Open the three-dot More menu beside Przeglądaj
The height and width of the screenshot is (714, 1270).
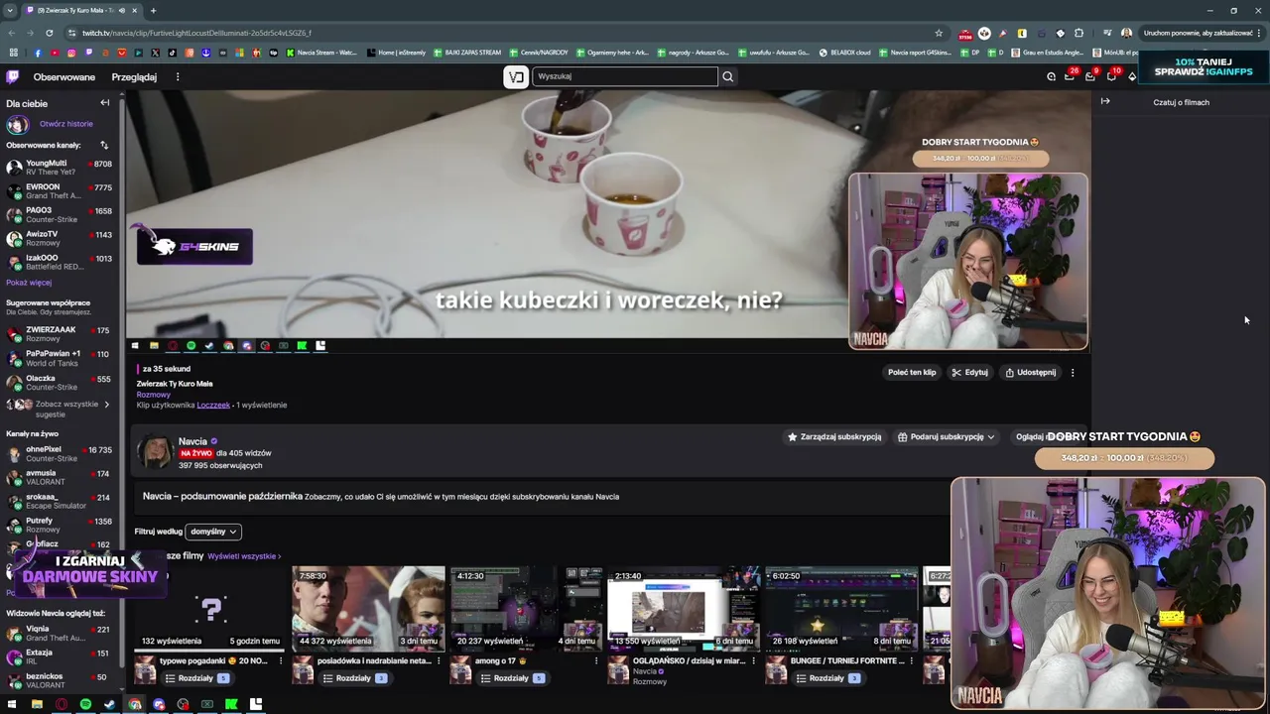point(178,76)
